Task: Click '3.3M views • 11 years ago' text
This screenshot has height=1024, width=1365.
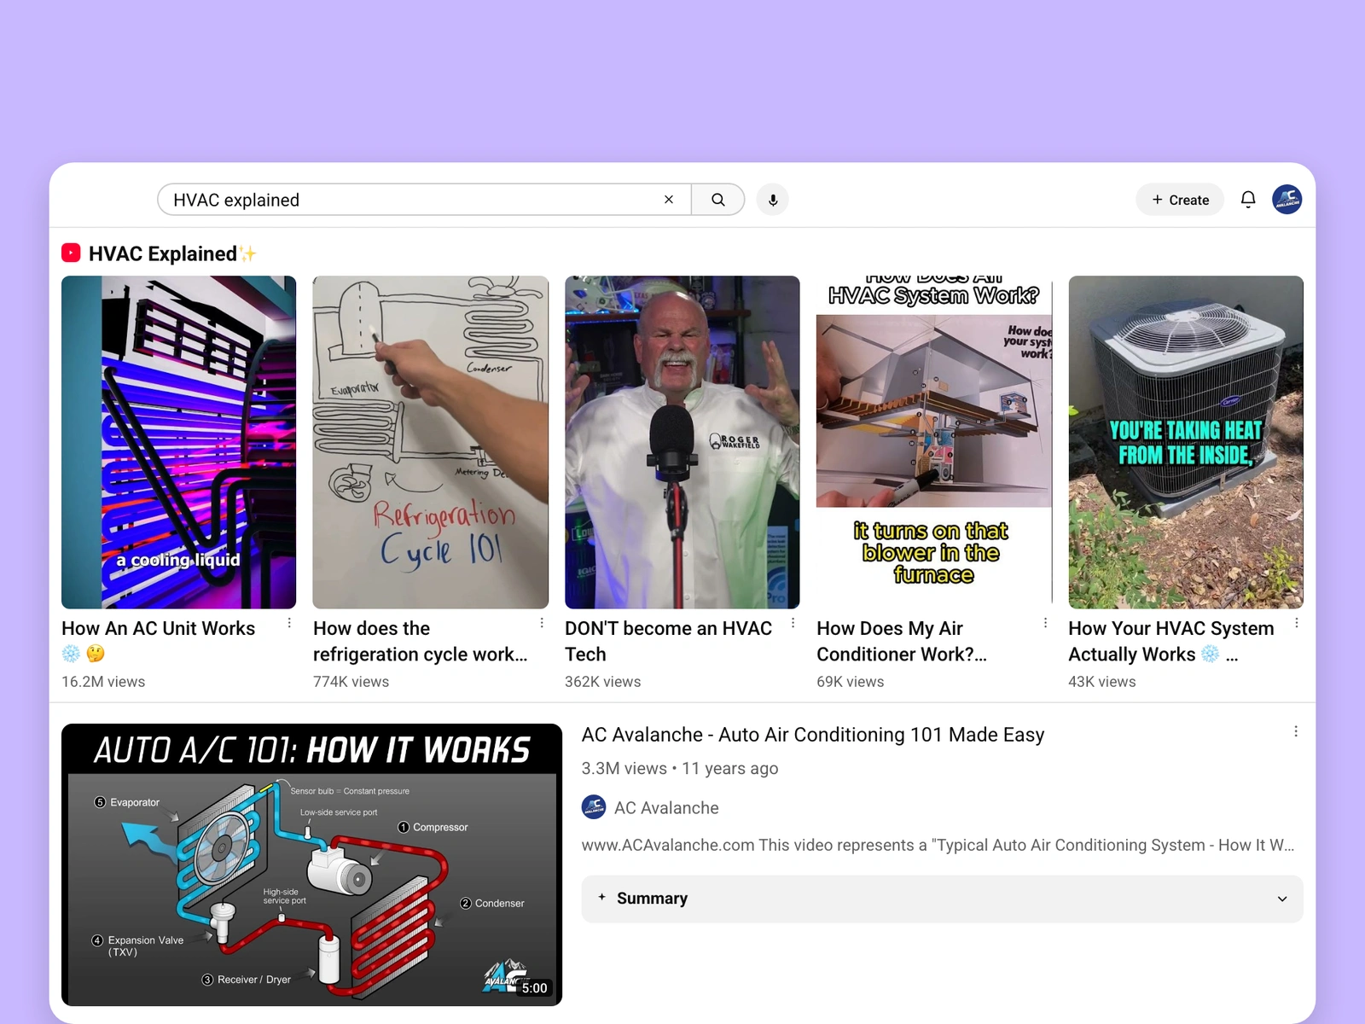Action: 680,768
